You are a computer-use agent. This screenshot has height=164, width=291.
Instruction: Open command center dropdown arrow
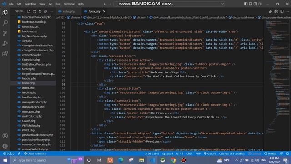222,4
